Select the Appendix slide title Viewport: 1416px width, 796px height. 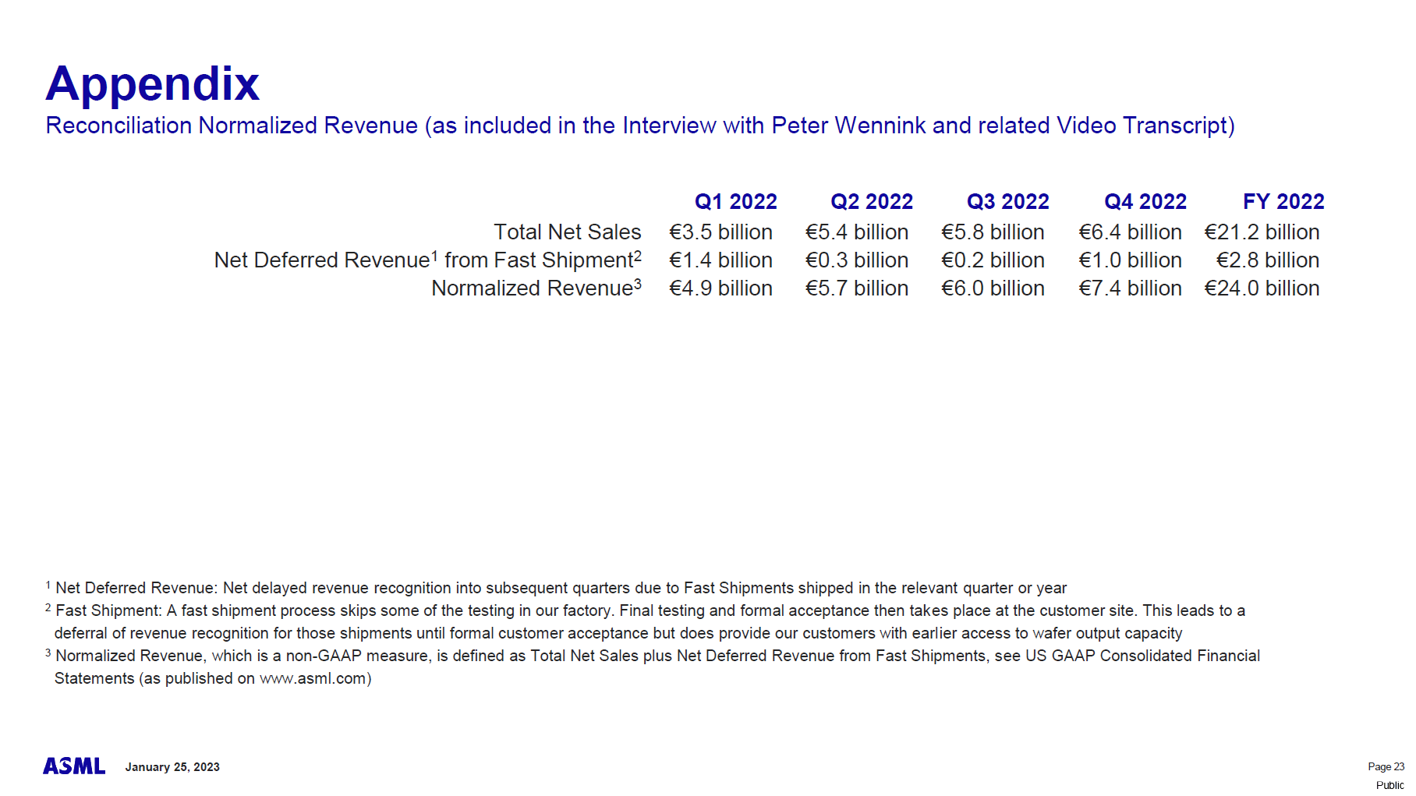(152, 85)
